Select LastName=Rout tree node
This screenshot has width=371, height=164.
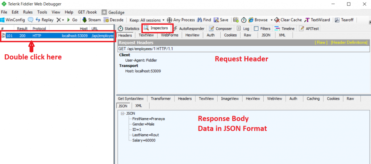[146, 135]
